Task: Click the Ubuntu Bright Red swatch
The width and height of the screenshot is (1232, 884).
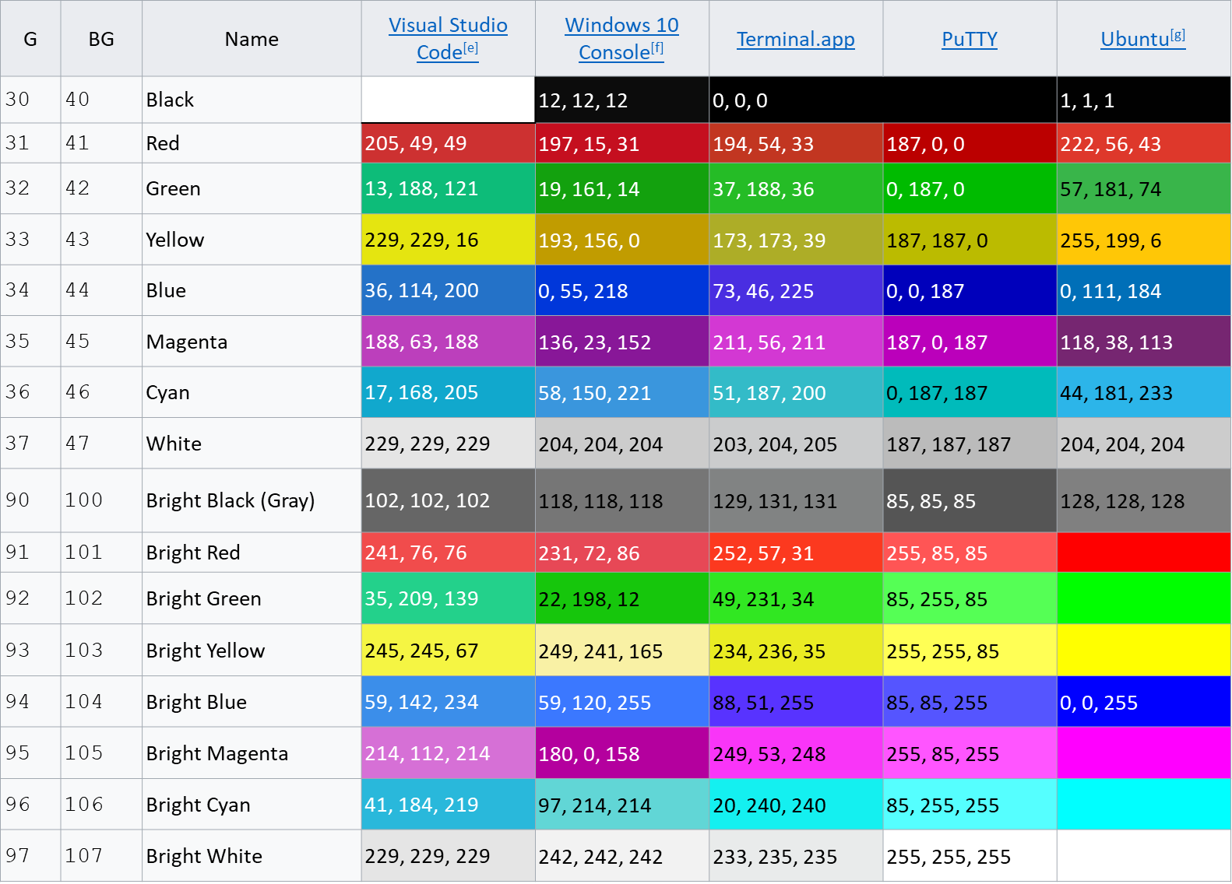Action: click(1143, 552)
